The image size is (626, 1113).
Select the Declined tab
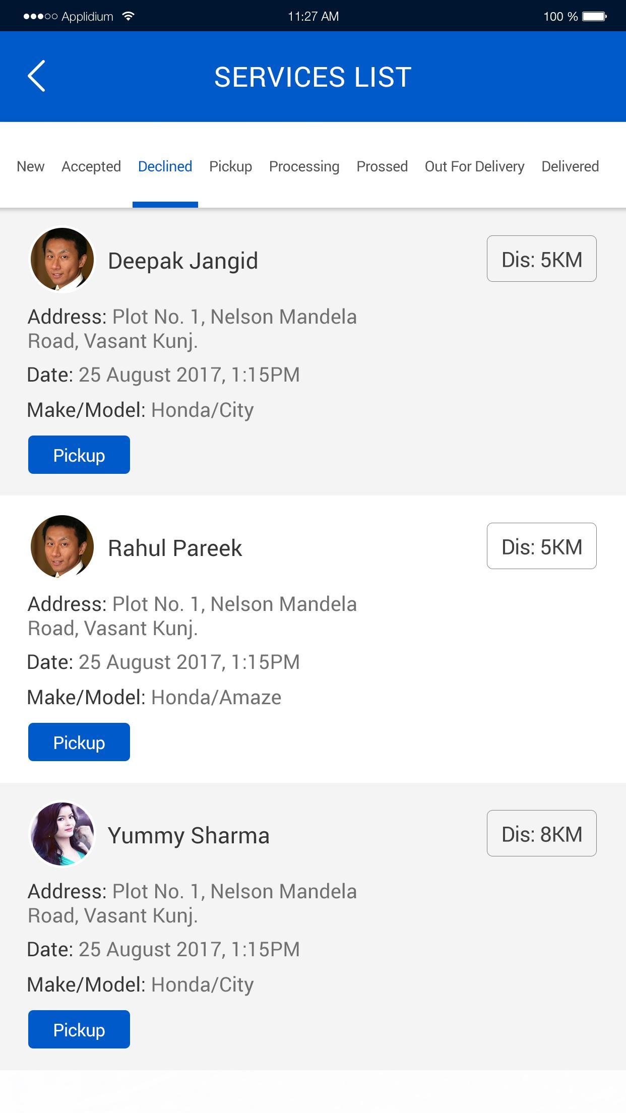click(x=165, y=166)
